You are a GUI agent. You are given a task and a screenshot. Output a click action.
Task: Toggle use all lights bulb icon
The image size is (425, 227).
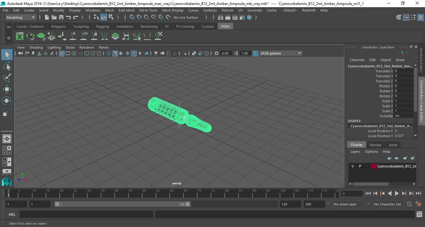coord(140,53)
